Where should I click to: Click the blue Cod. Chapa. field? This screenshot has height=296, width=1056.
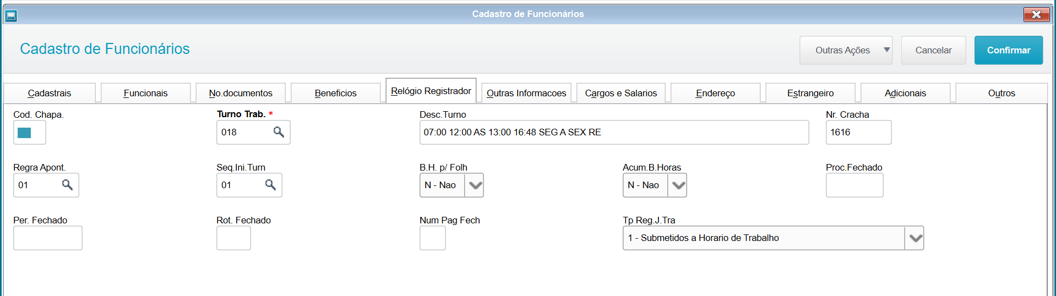(25, 133)
